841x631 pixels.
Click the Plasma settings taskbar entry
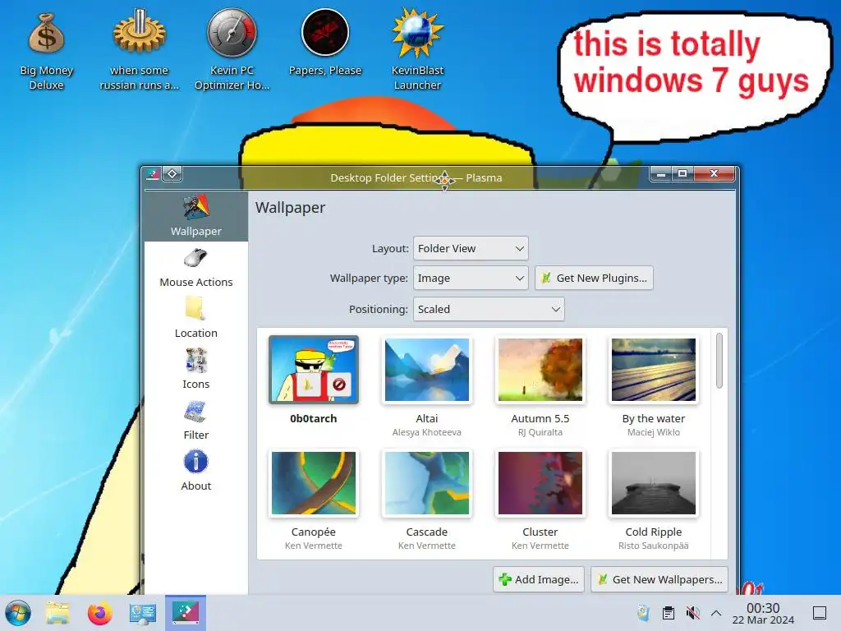(x=186, y=611)
